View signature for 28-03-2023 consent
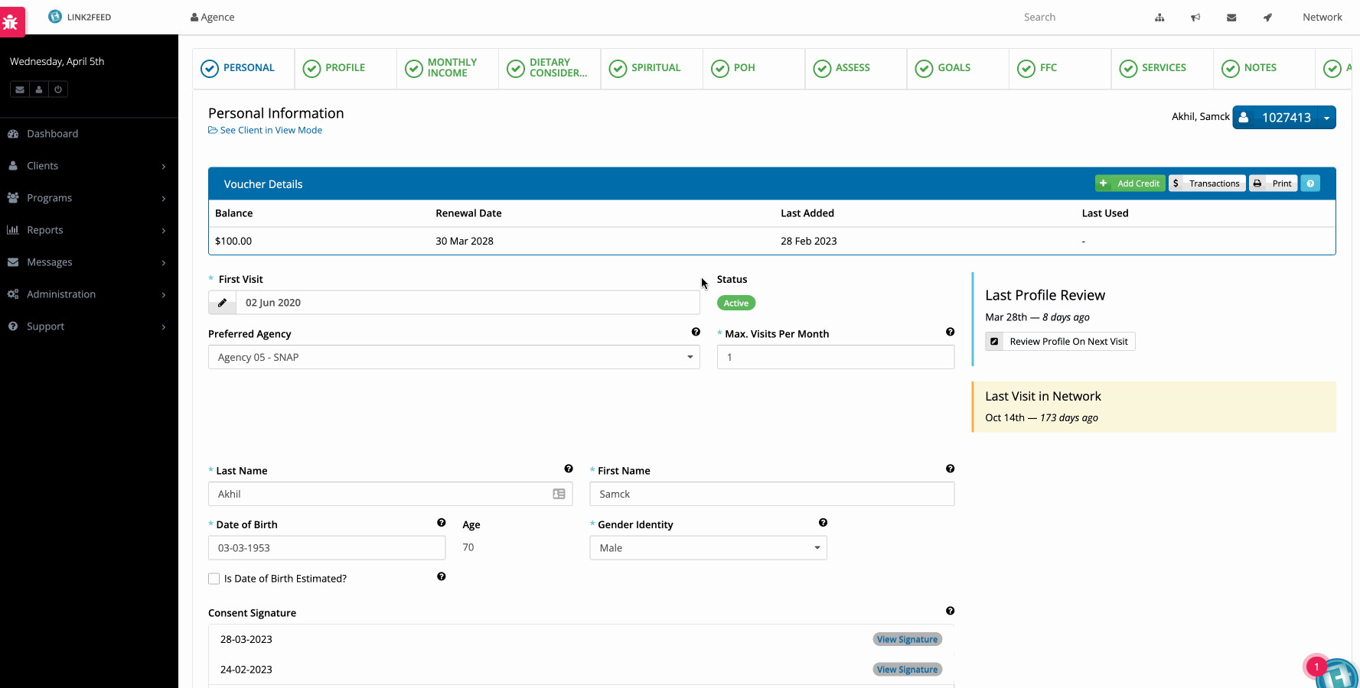 pyautogui.click(x=907, y=640)
